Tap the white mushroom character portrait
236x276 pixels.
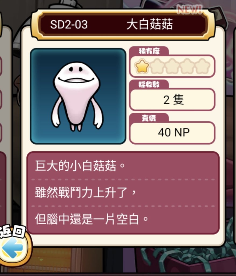[x=78, y=96]
